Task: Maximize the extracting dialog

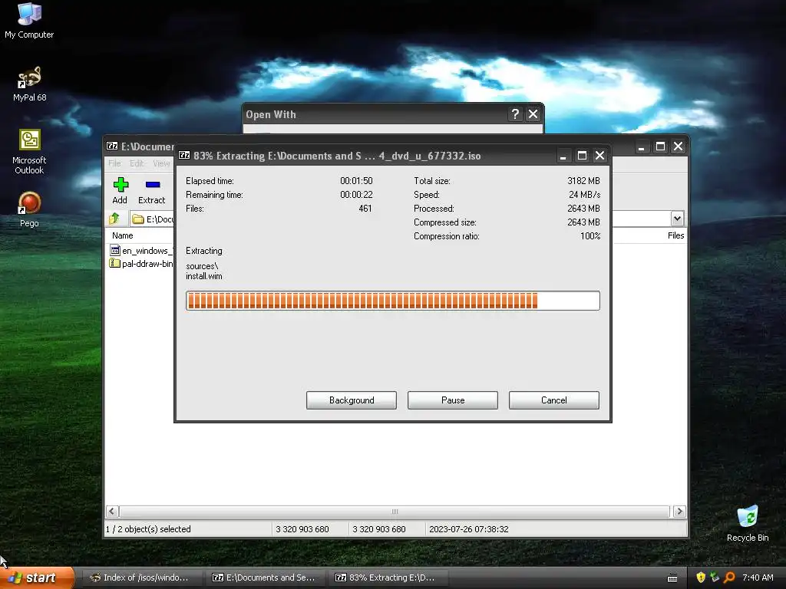Action: coord(582,156)
